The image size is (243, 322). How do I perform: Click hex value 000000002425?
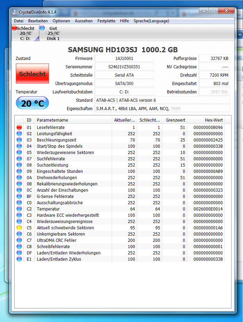pyautogui.click(x=208, y=140)
